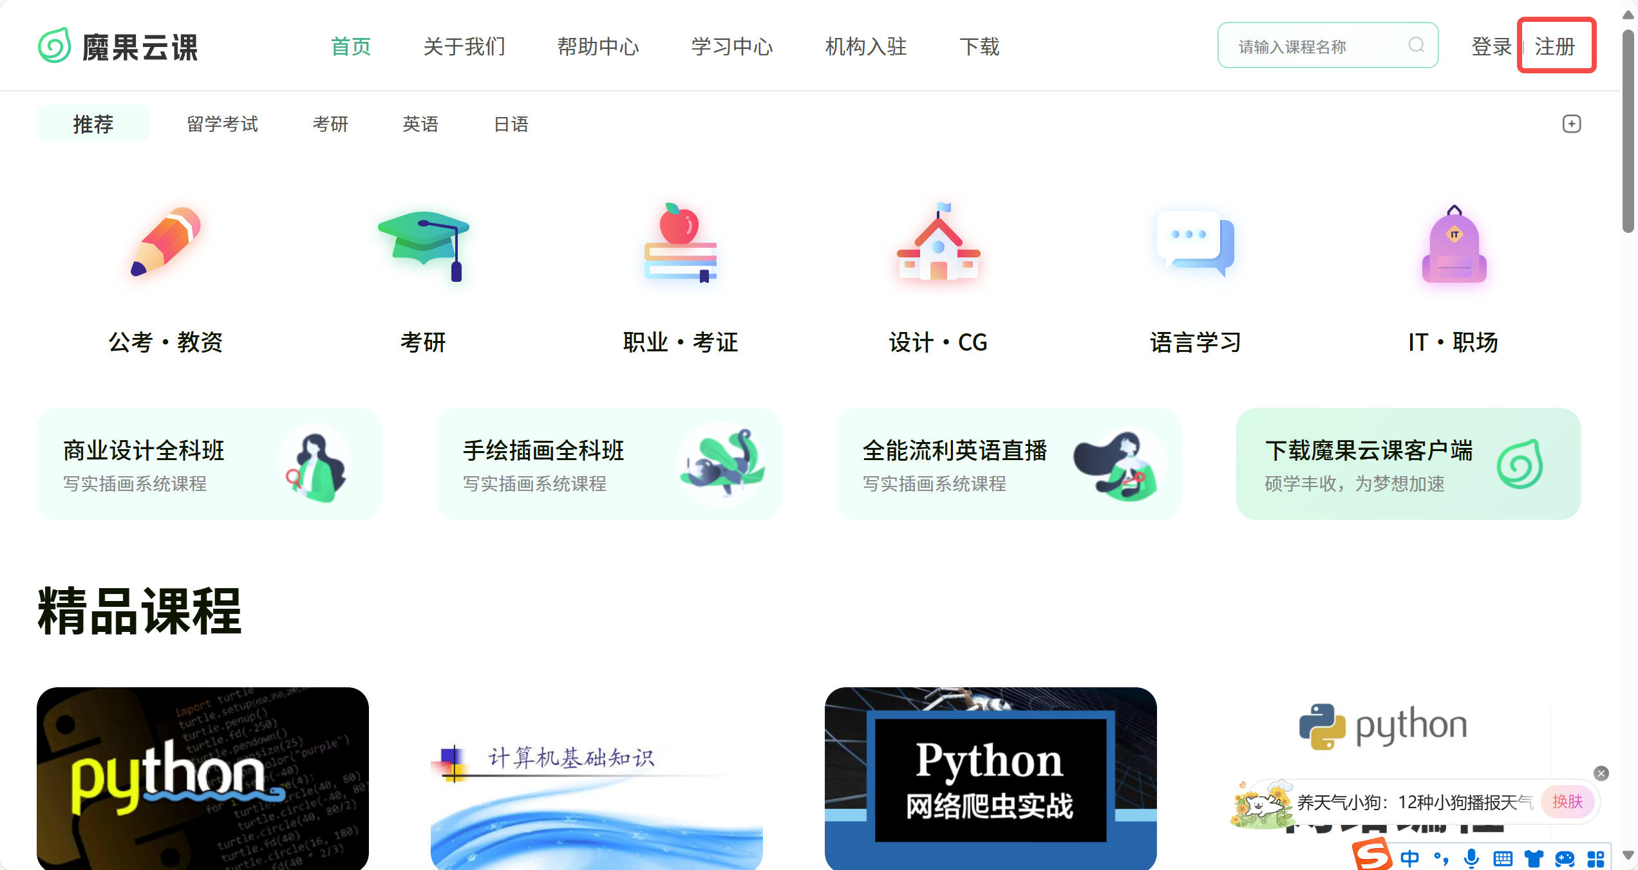The height and width of the screenshot is (870, 1638).
Task: Go to 学习中心 in navigation
Action: [x=732, y=46]
